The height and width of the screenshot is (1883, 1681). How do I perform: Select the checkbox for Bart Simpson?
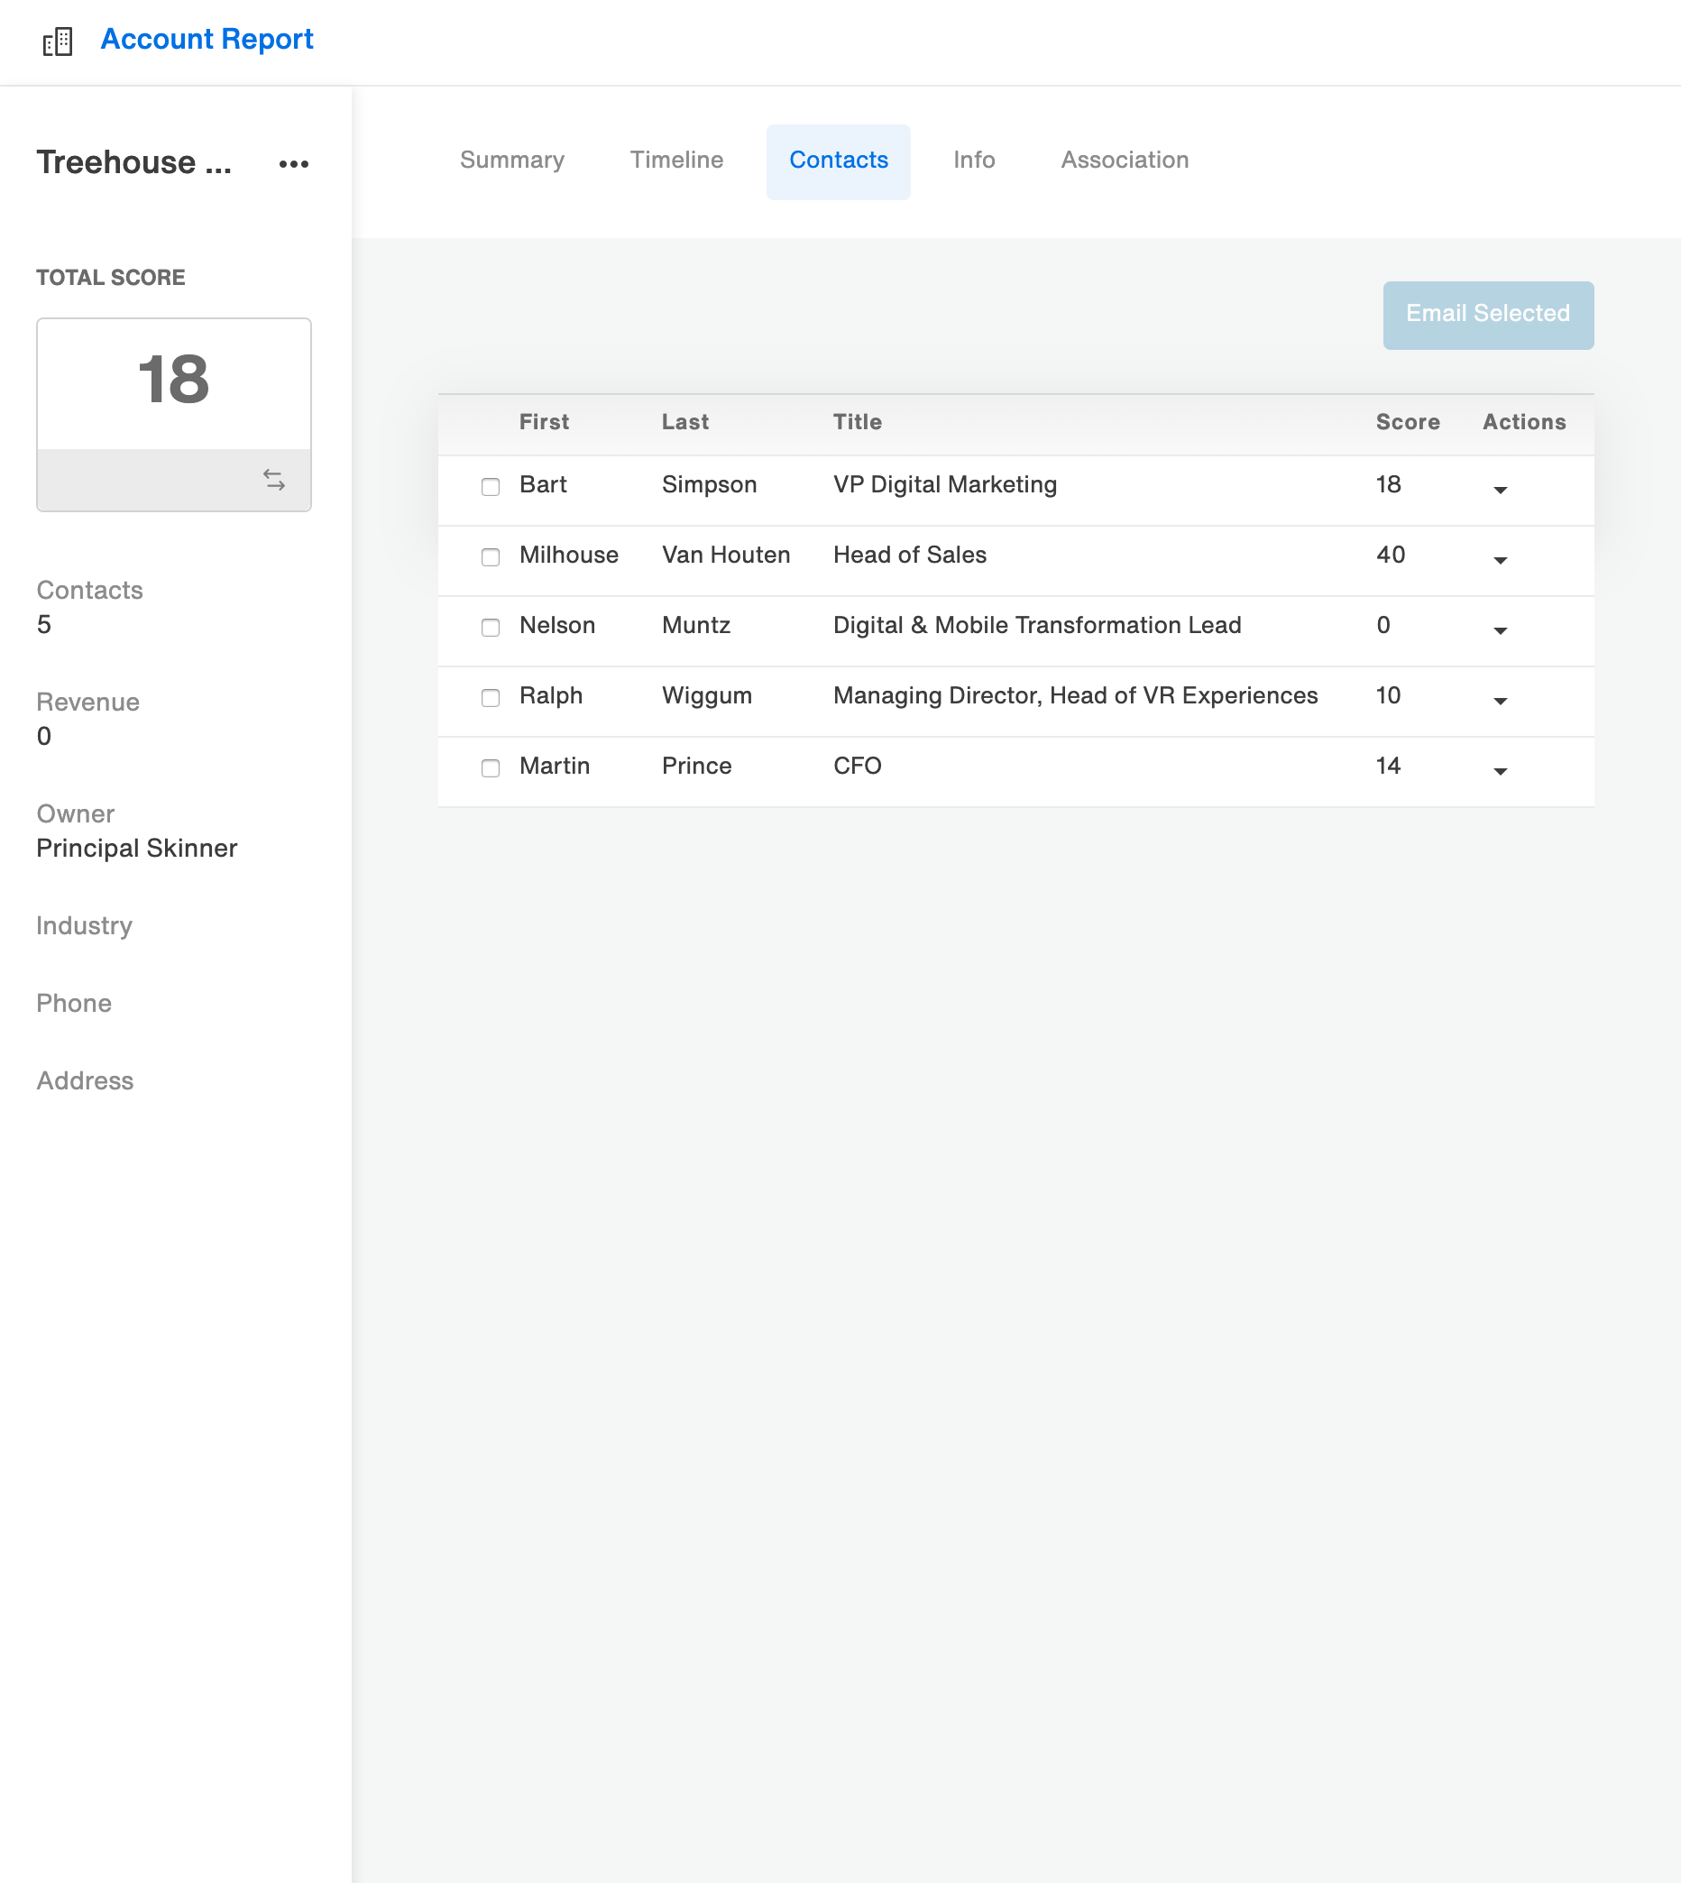click(x=491, y=487)
